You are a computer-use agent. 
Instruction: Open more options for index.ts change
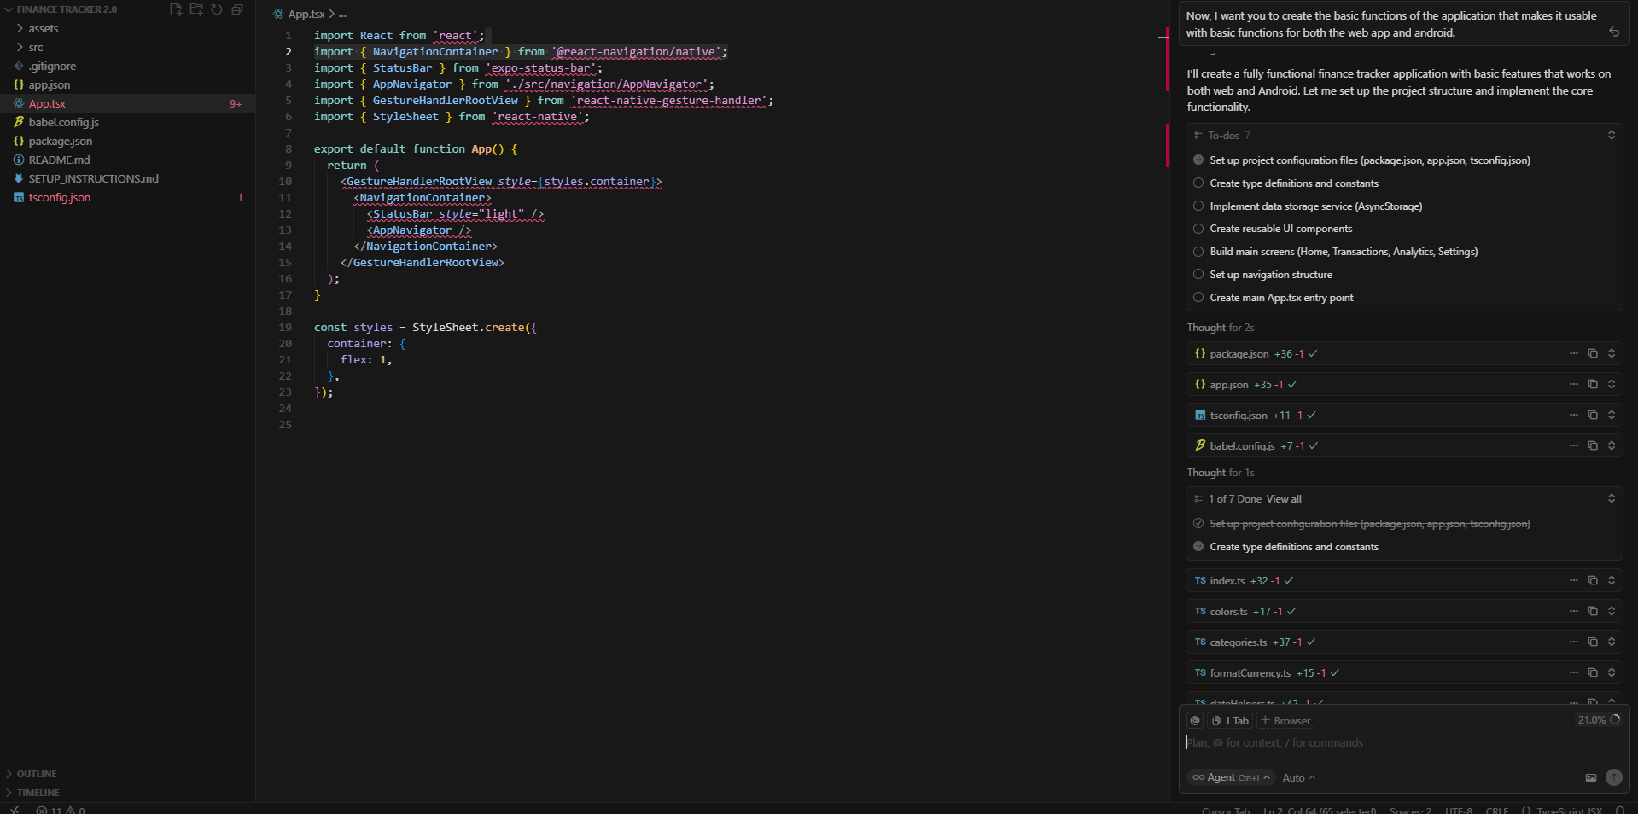pos(1573,580)
